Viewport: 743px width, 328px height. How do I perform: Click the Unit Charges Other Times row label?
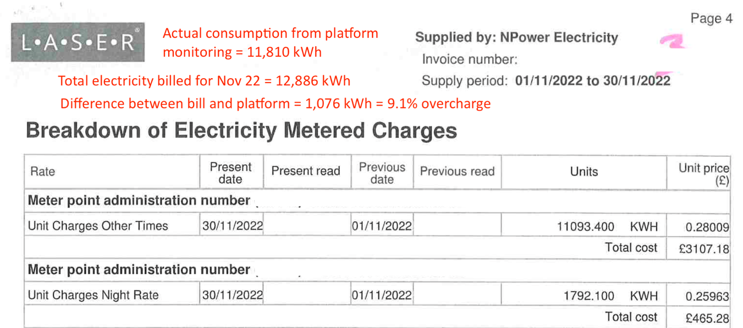98,226
